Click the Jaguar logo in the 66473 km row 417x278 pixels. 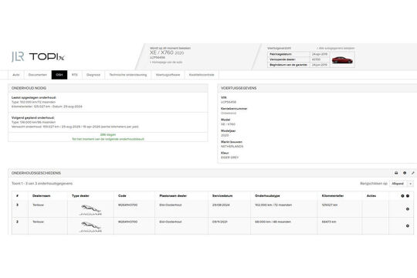[x=90, y=227]
